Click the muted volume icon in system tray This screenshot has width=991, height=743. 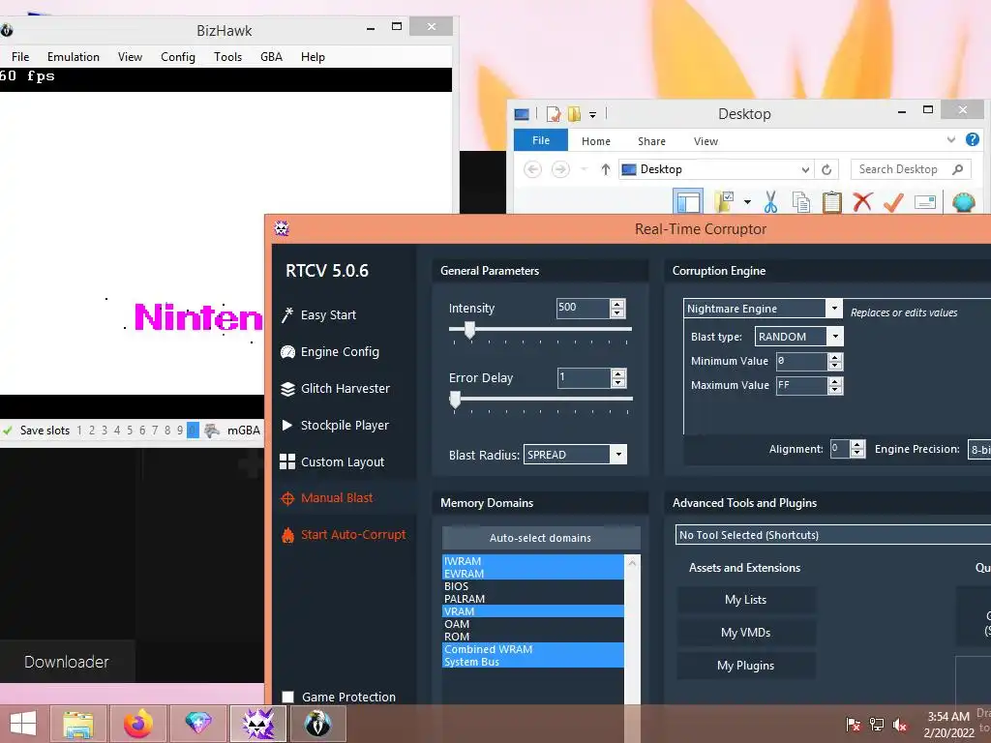[x=899, y=725]
